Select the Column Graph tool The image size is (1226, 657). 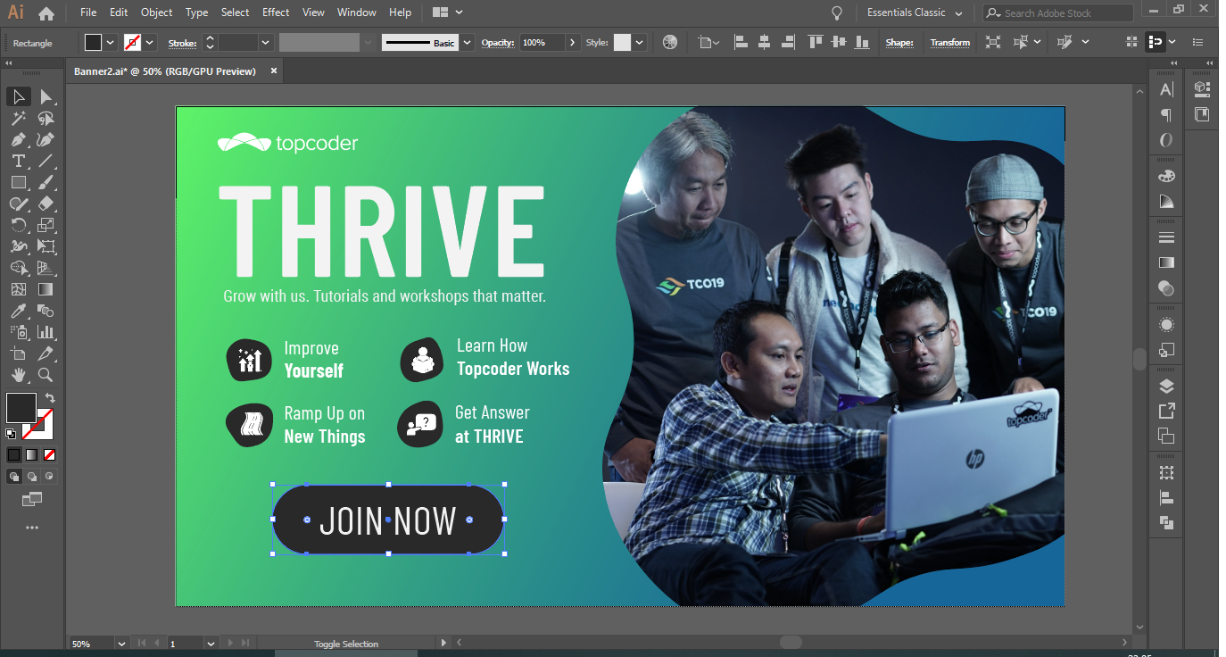pos(46,332)
